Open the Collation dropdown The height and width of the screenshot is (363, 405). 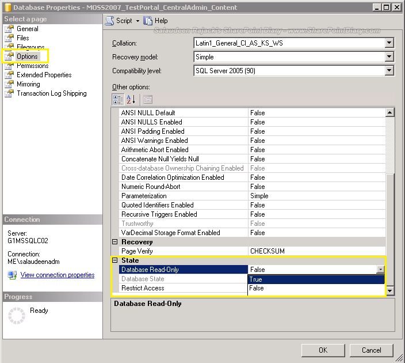389,43
